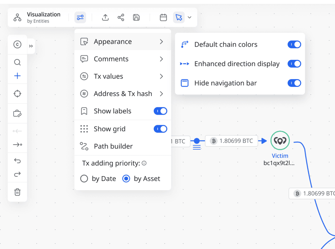Click the incoming arrow icon in sidebar
The width and height of the screenshot is (335, 249).
pyautogui.click(x=17, y=131)
